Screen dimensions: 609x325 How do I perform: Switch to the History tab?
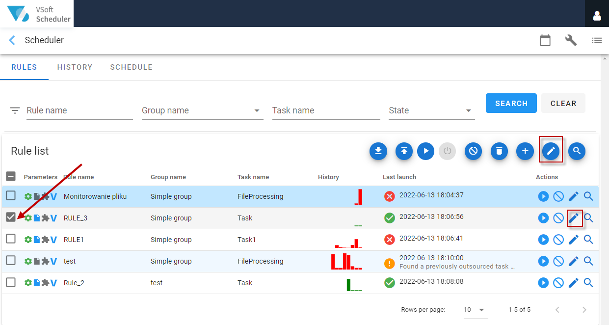tap(75, 67)
